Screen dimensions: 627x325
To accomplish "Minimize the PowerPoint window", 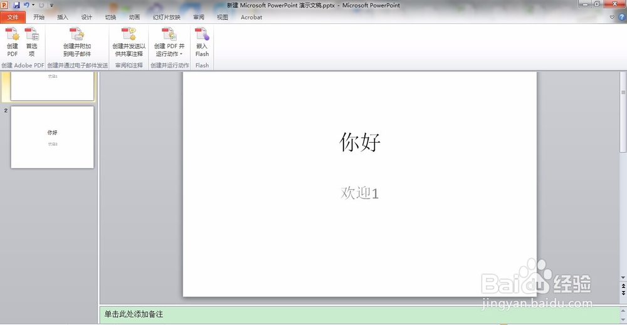I will 586,4.
